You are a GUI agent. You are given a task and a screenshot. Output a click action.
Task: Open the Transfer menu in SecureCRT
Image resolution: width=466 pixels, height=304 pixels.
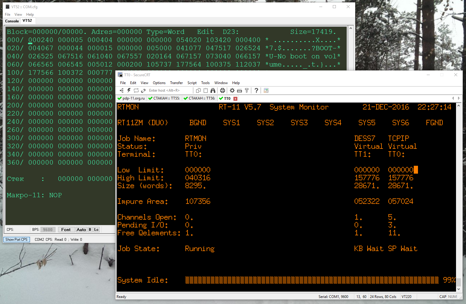coord(176,83)
